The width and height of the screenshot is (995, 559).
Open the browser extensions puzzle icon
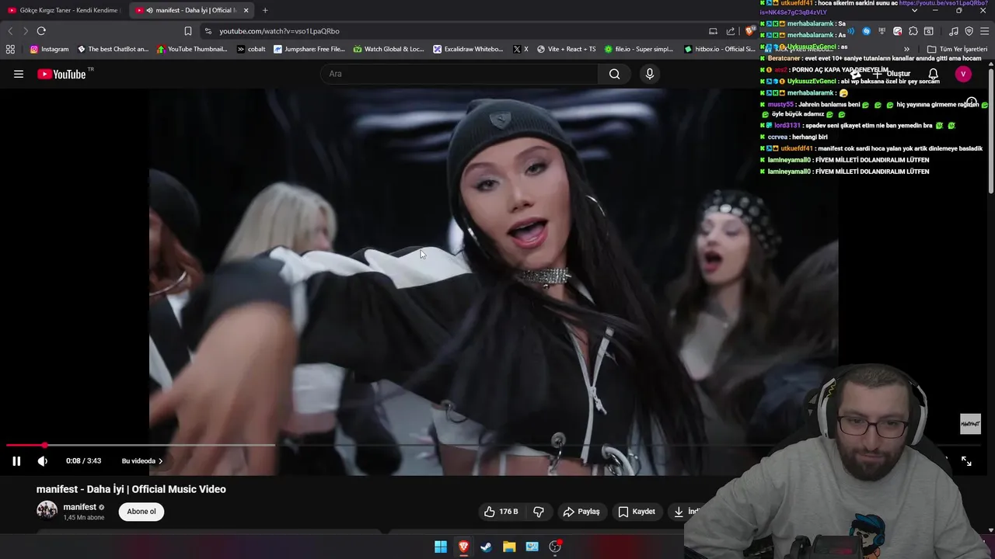coord(913,31)
